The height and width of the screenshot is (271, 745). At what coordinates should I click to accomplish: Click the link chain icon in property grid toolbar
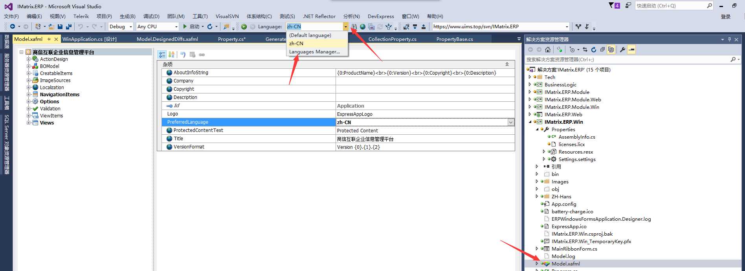(x=202, y=55)
